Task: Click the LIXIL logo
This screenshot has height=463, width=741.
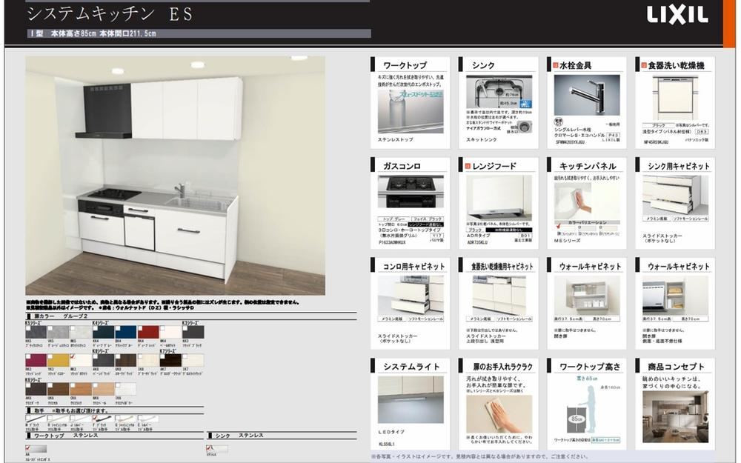Action: coord(677,14)
